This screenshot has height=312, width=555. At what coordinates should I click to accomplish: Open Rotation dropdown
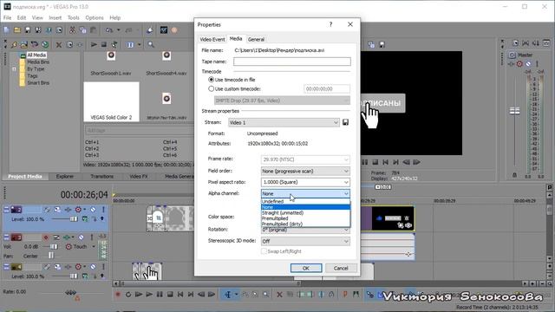(x=305, y=230)
